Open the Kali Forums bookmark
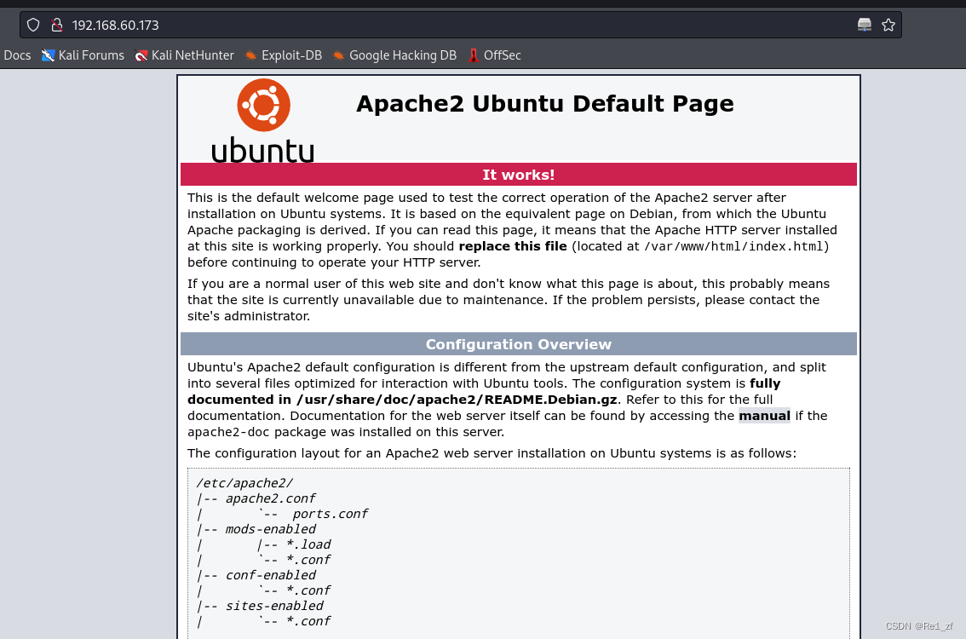 pyautogui.click(x=83, y=55)
